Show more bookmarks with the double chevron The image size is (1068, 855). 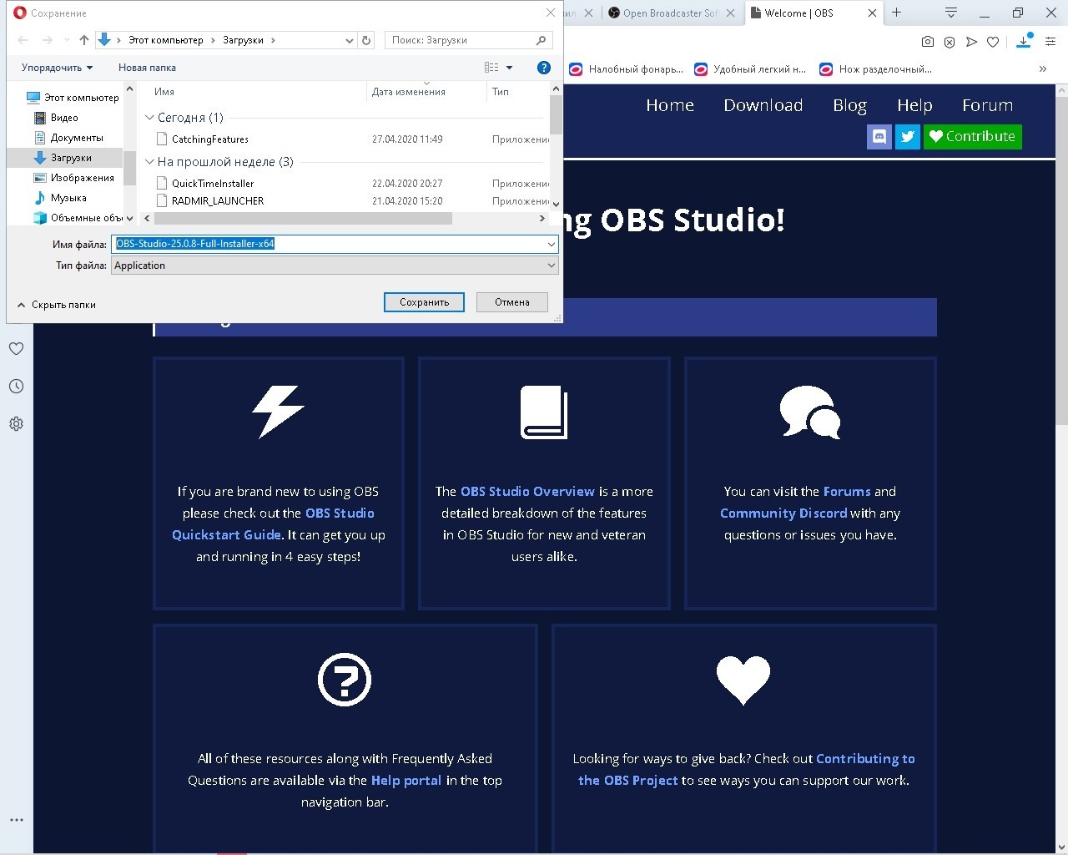click(1043, 69)
